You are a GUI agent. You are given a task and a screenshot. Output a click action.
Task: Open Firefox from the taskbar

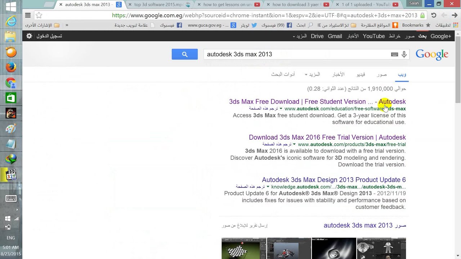[11, 67]
